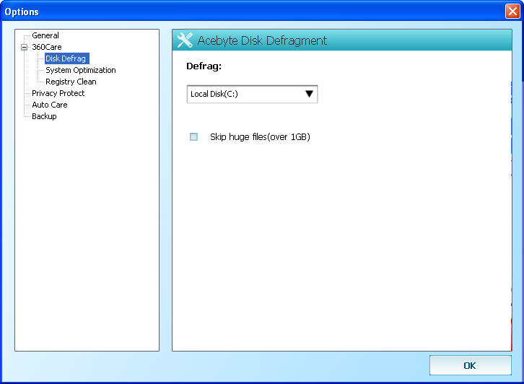This screenshot has width=524, height=384.
Task: Open System Optimization settings
Action: tap(81, 70)
